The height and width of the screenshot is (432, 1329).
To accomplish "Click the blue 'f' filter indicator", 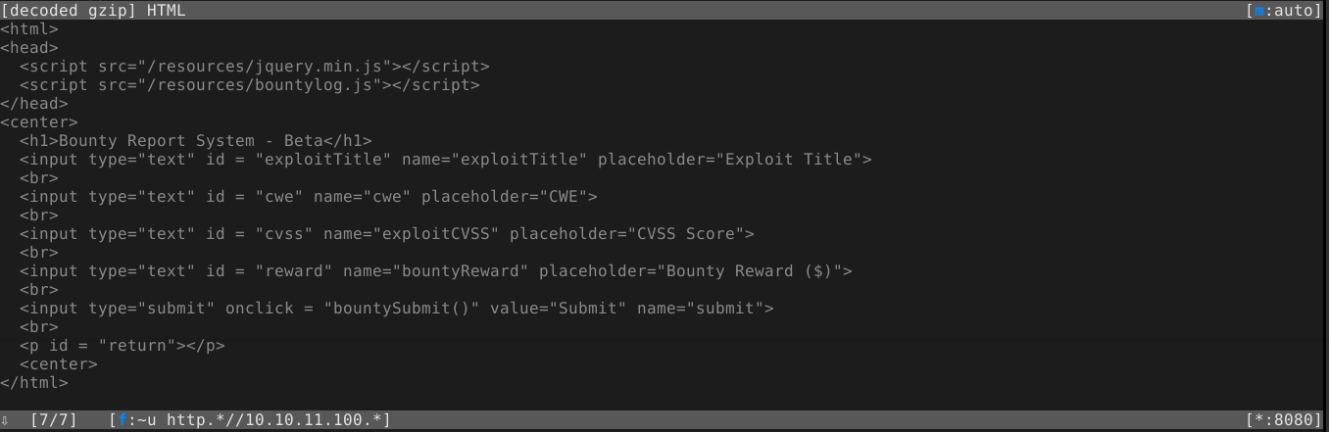I will coord(122,420).
